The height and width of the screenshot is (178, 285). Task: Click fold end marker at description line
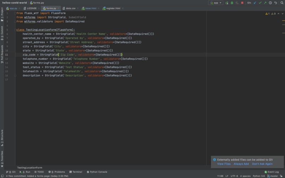pos(15,75)
